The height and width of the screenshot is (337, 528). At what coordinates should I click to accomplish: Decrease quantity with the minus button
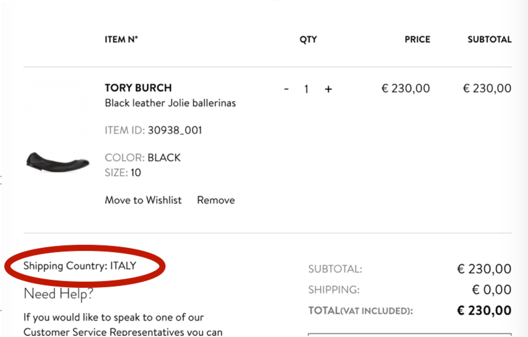286,89
